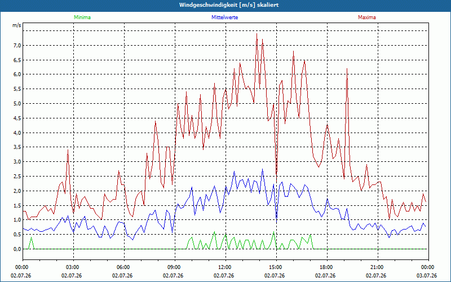
Task: Select the 21:00 time axis label
Action: pyautogui.click(x=378, y=267)
